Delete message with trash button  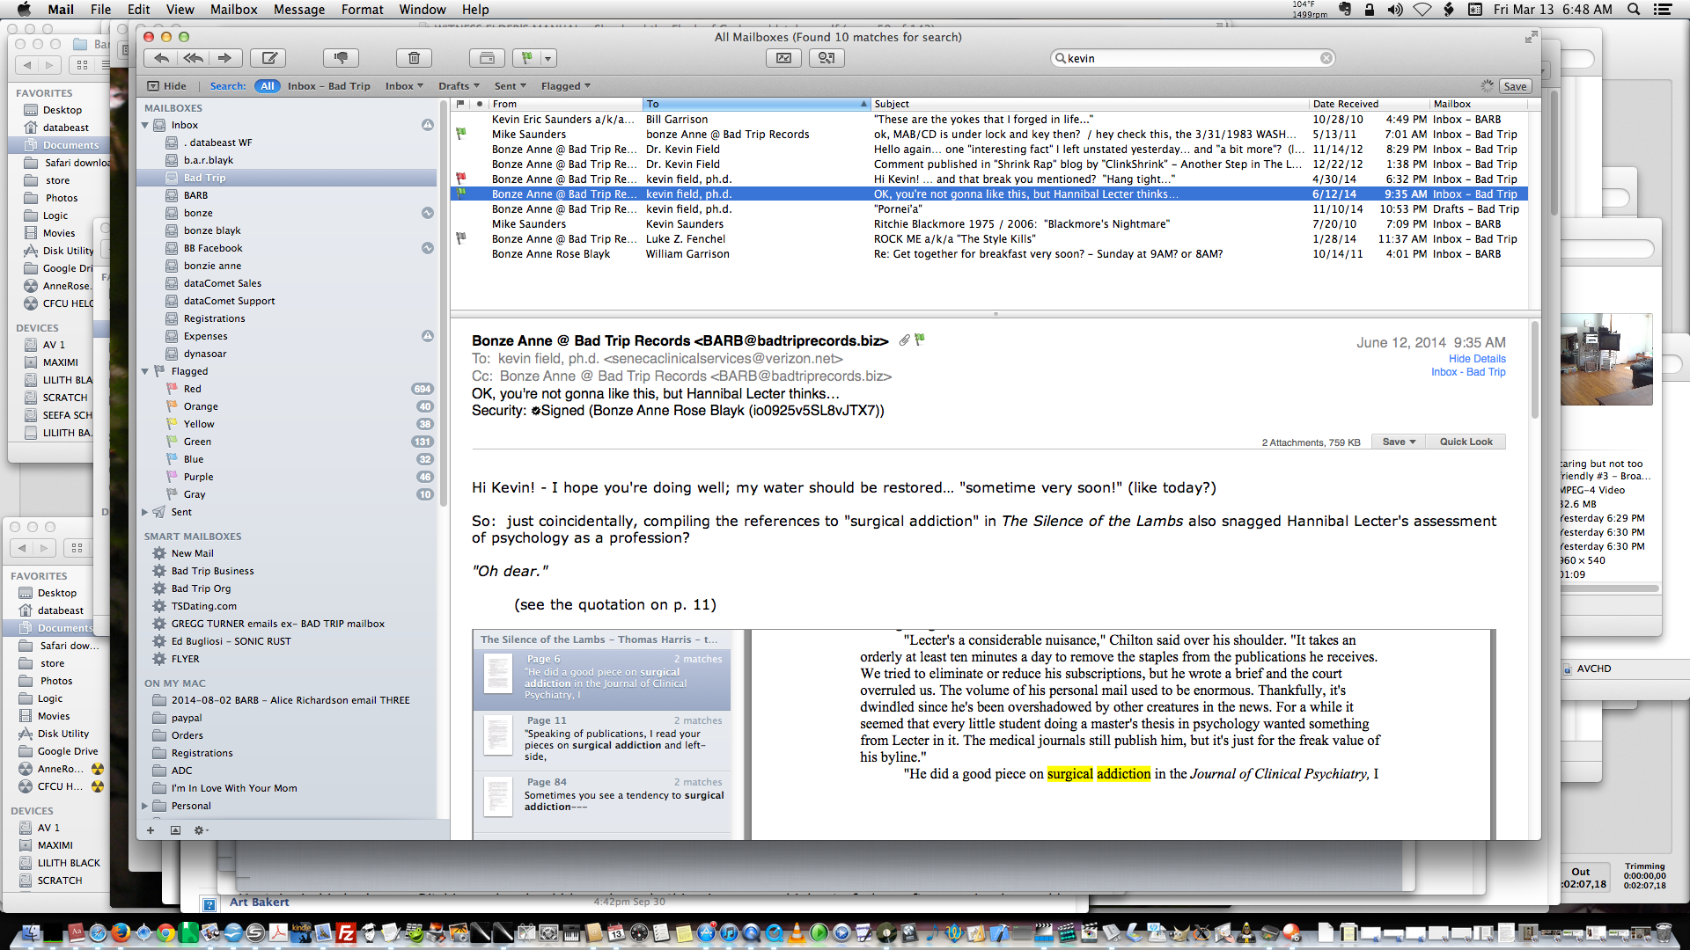414,58
